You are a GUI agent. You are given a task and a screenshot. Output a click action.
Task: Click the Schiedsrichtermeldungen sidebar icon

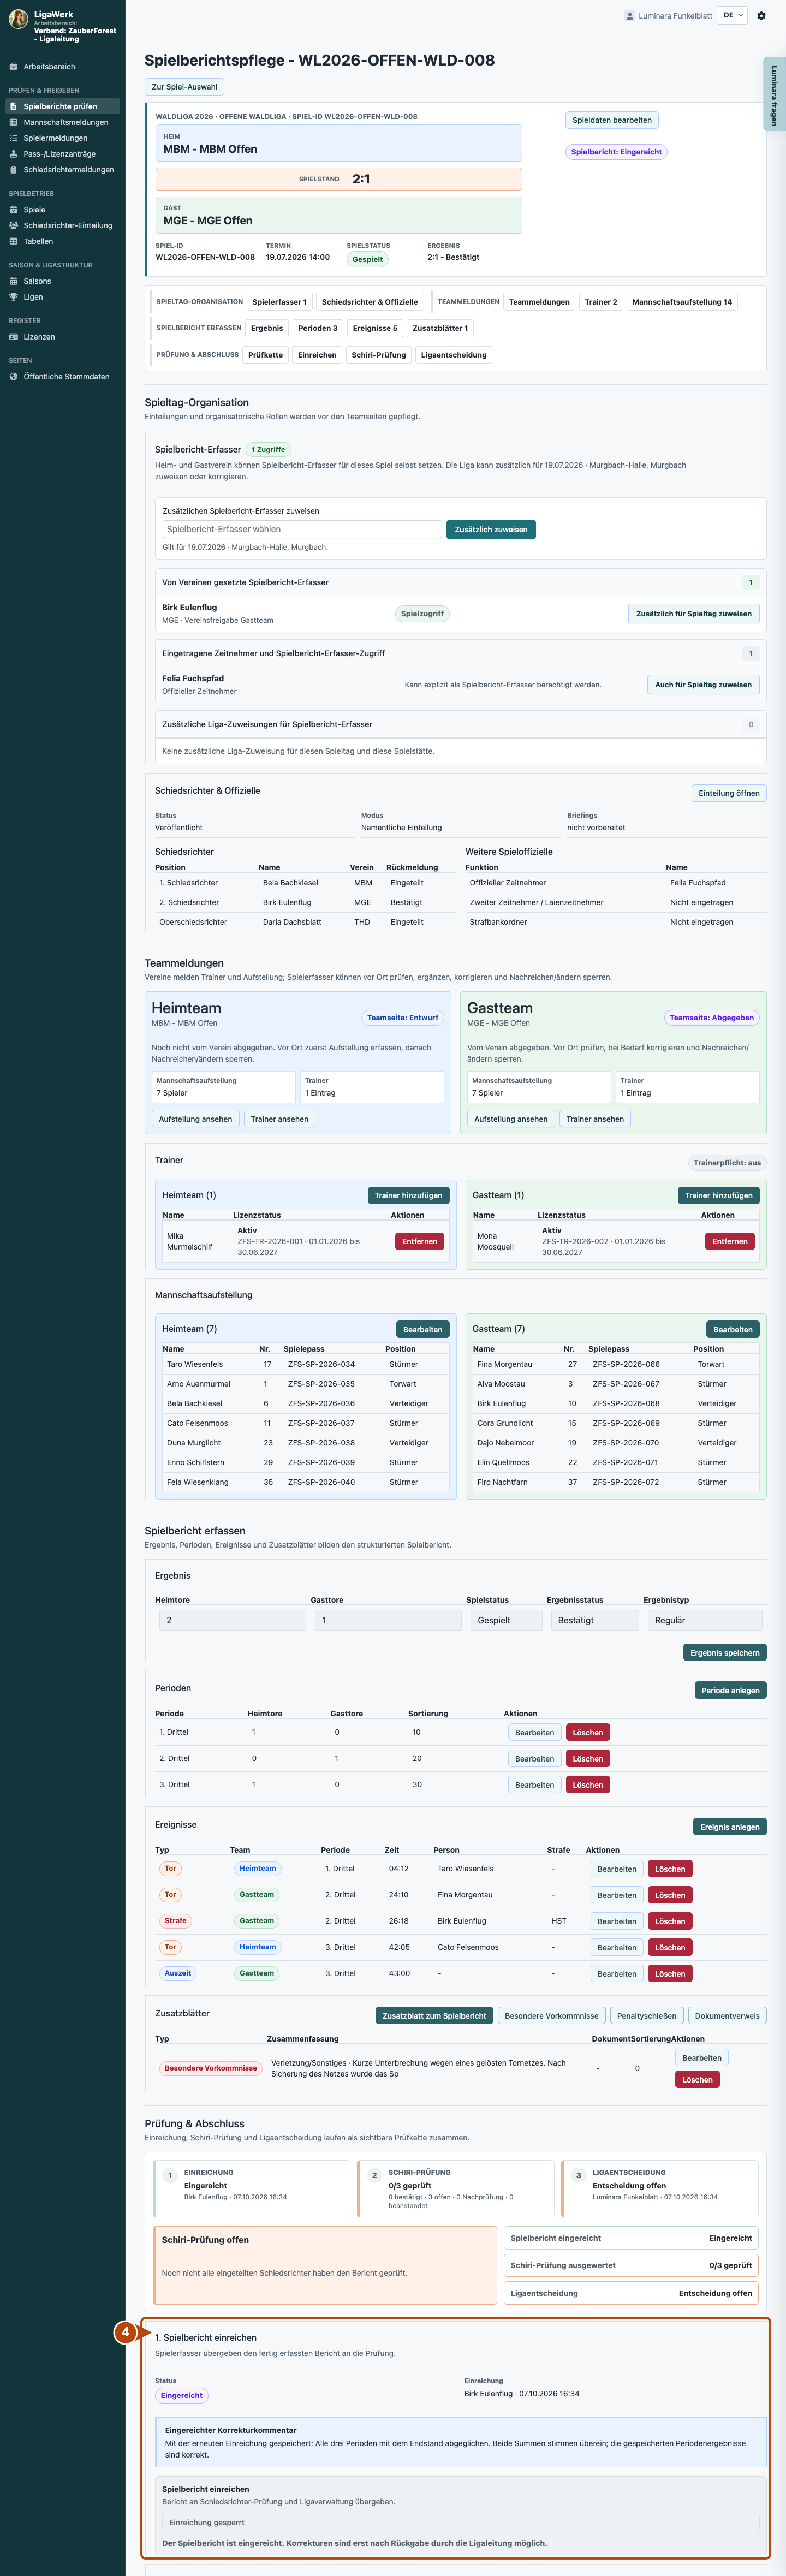tap(14, 170)
